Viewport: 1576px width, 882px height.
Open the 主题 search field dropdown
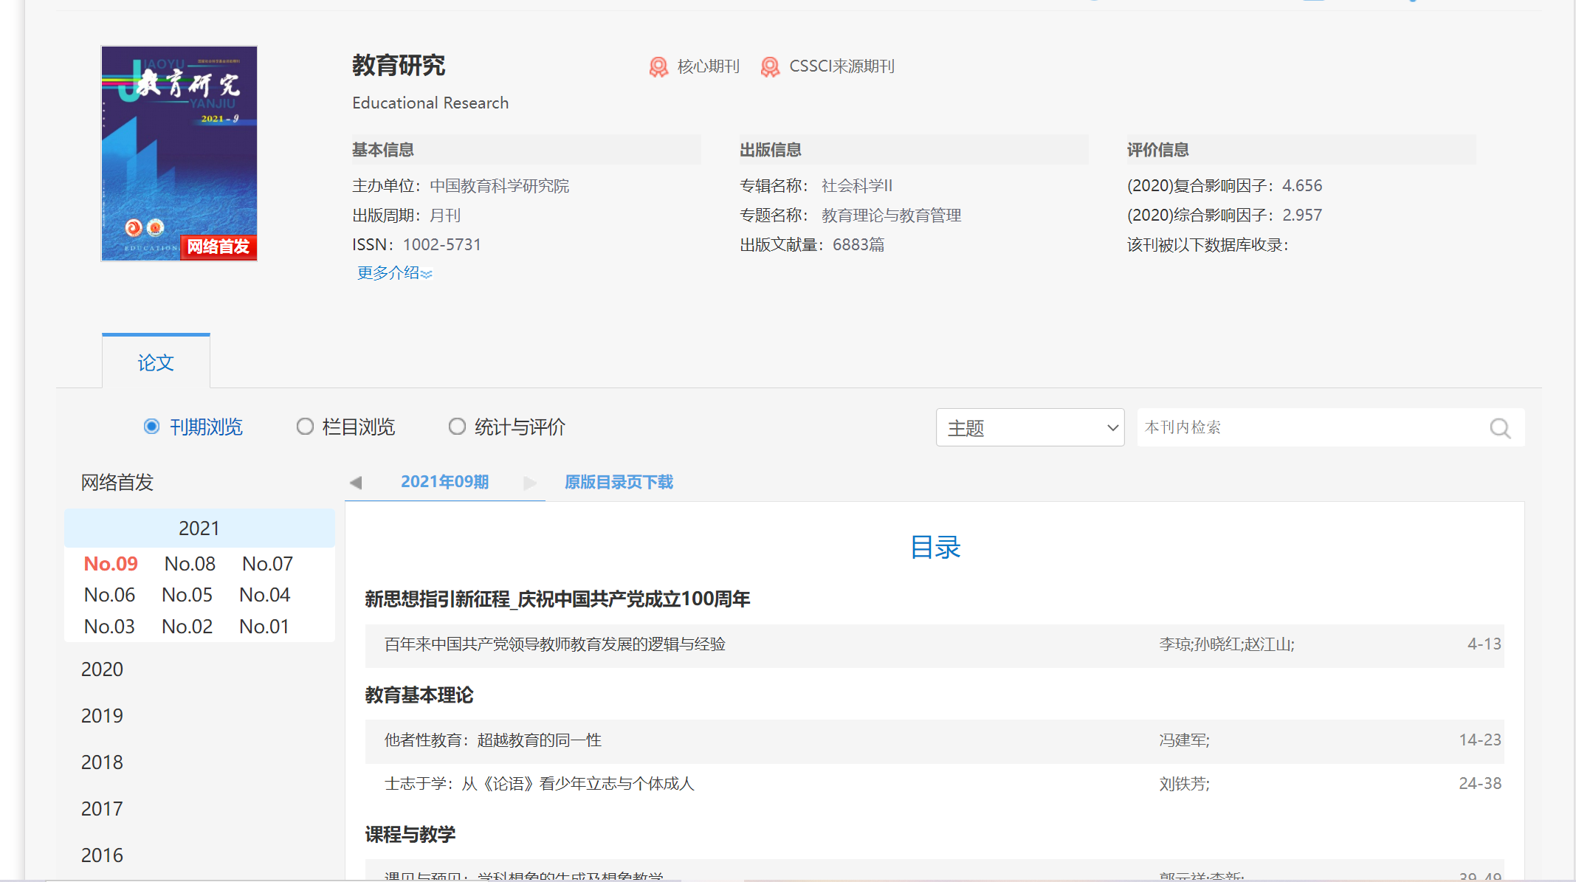pyautogui.click(x=1030, y=427)
